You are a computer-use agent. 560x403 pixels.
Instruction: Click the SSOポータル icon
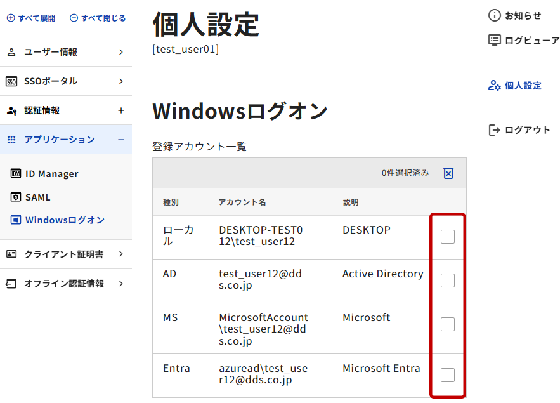click(11, 81)
